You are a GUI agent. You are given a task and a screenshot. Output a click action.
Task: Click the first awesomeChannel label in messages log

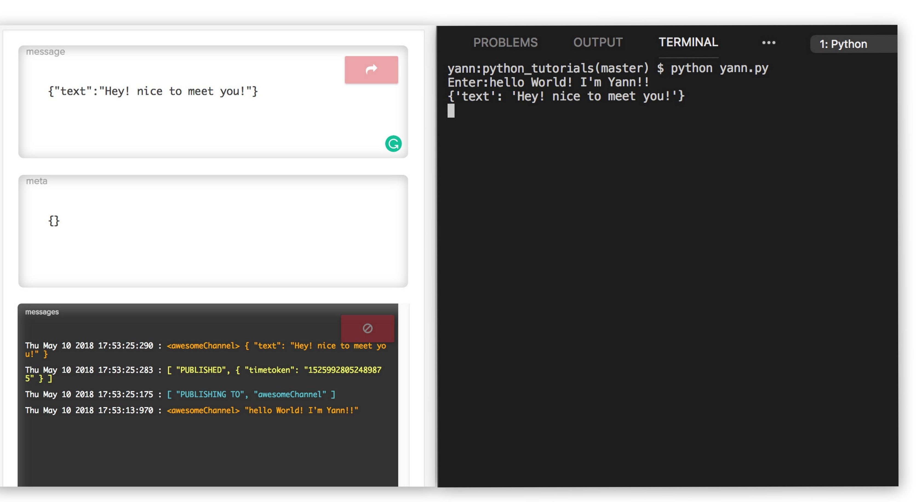203,346
